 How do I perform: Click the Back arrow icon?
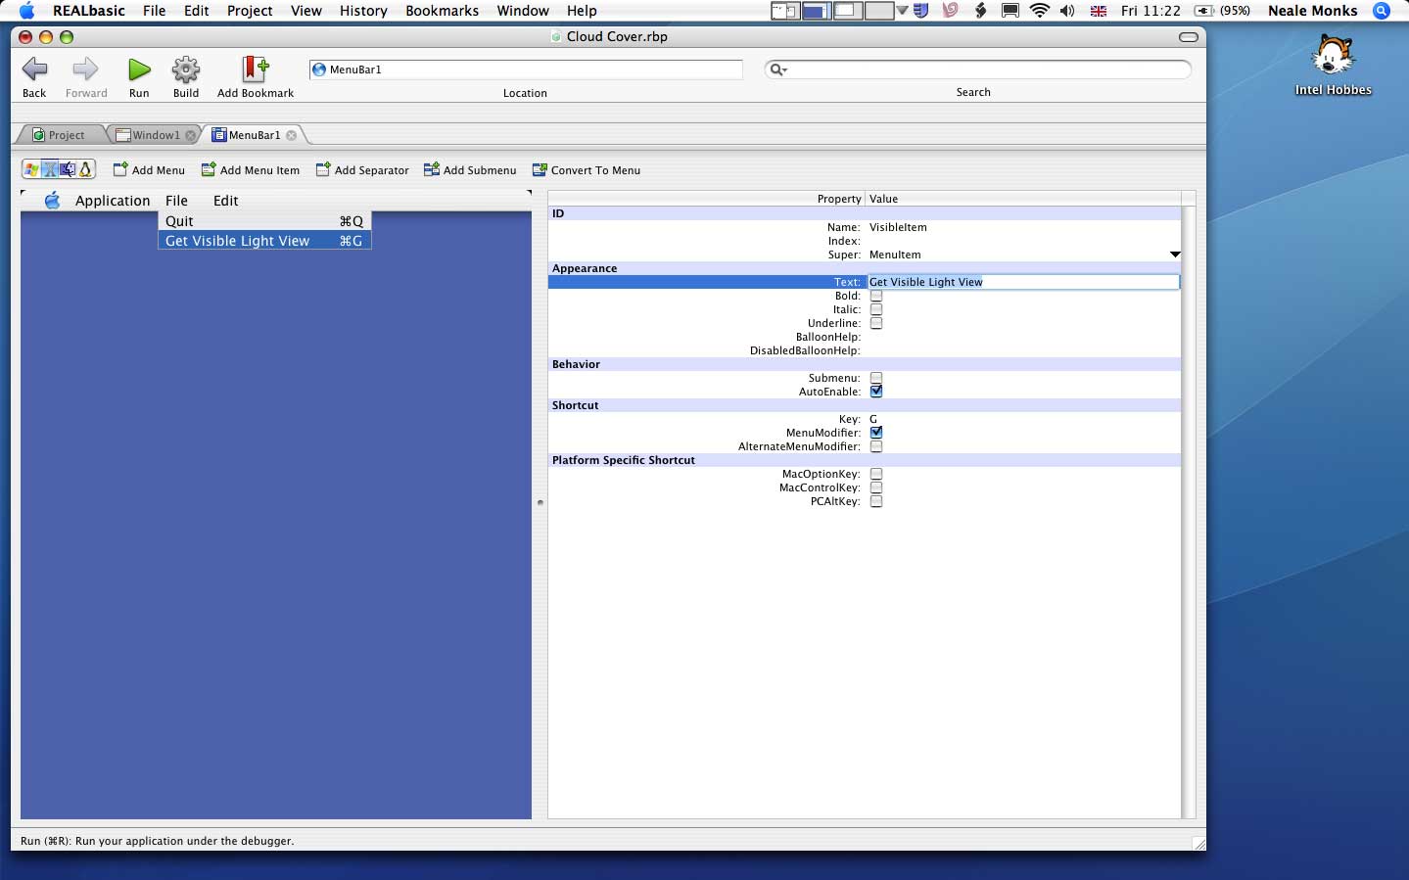[34, 69]
